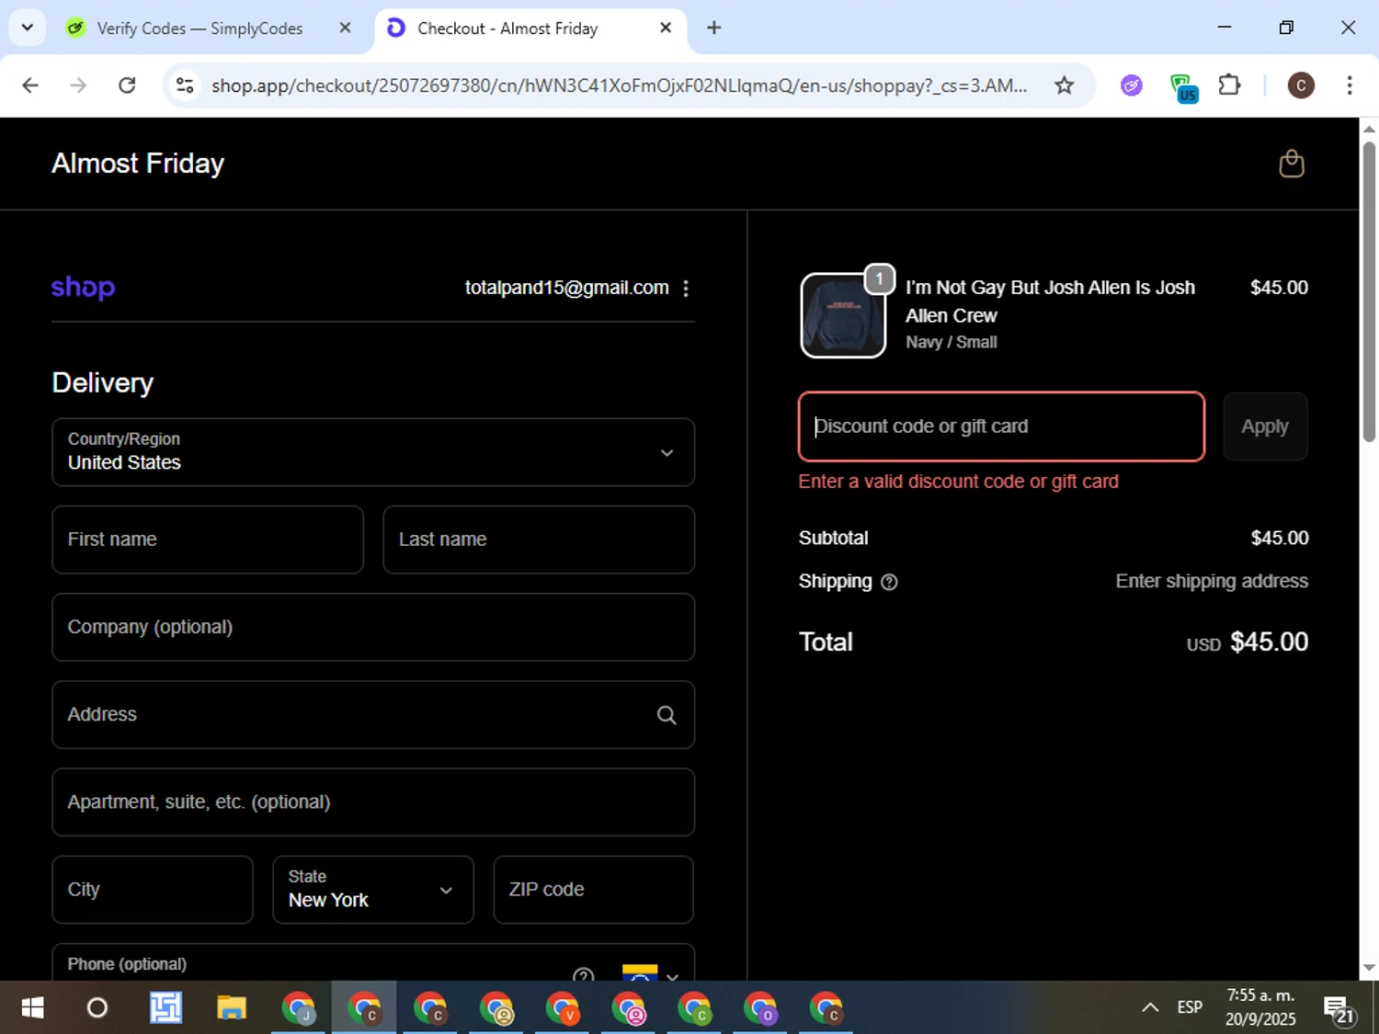Close the Verify Codes SimplyCodes tab
1379x1034 pixels.
click(x=345, y=28)
